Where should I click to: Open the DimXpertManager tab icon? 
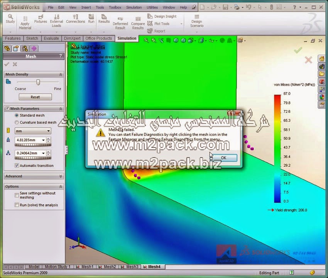pyautogui.click(x=34, y=49)
